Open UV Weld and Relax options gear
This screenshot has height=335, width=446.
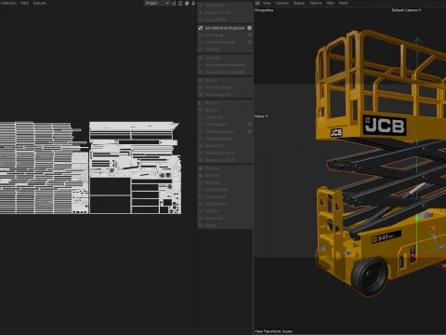point(249,42)
